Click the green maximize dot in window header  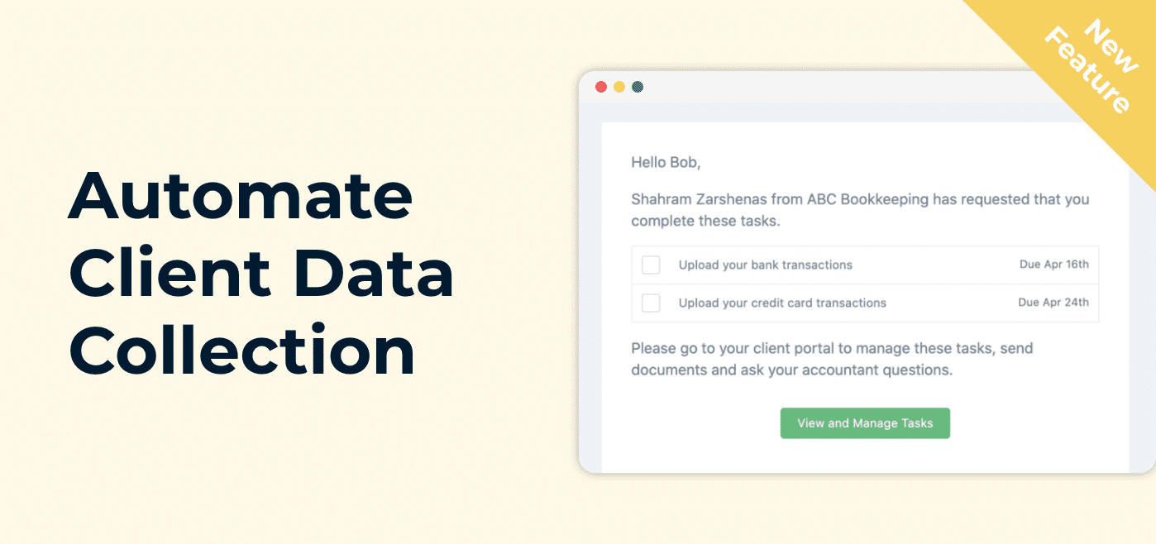[x=638, y=87]
